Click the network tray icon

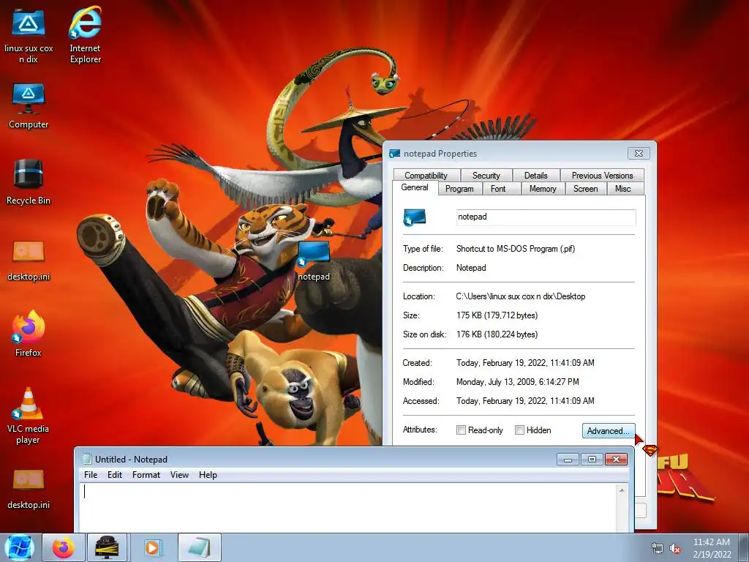tap(658, 548)
